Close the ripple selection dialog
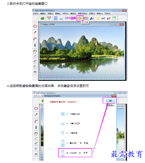The image size is (145, 163). [x=114, y=96]
